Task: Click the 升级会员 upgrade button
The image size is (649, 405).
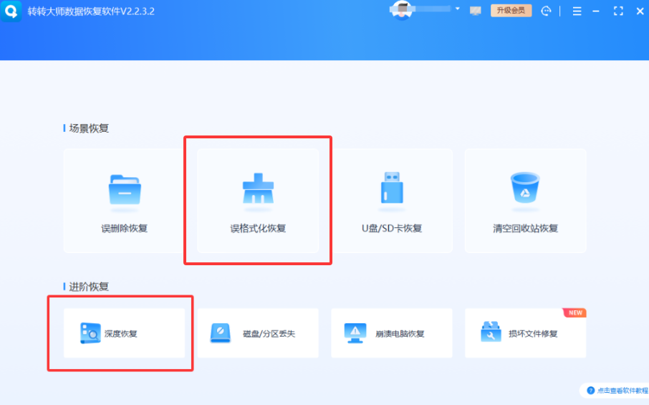Action: [x=511, y=10]
